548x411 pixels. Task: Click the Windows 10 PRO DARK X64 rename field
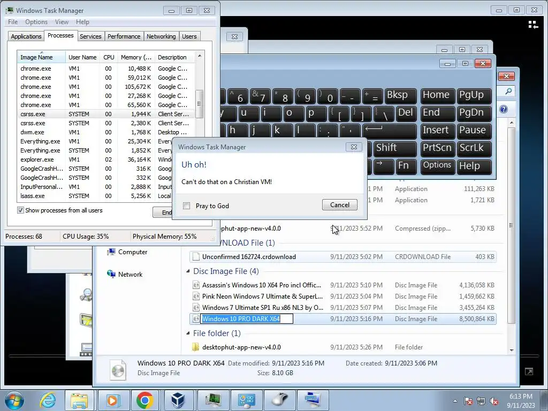click(x=247, y=319)
